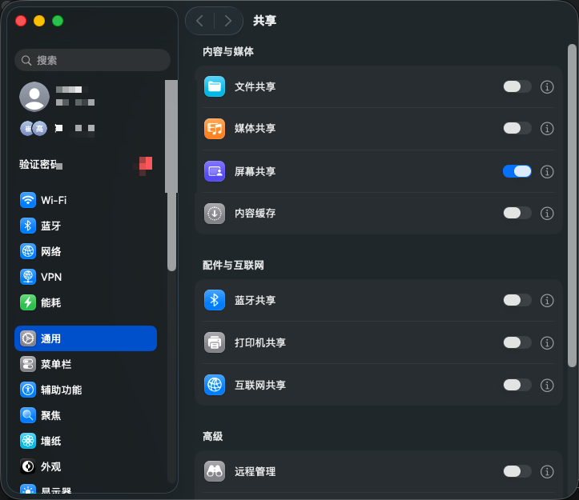This screenshot has height=500, width=579.
Task: Open info details for 媒体共享
Action: (548, 128)
